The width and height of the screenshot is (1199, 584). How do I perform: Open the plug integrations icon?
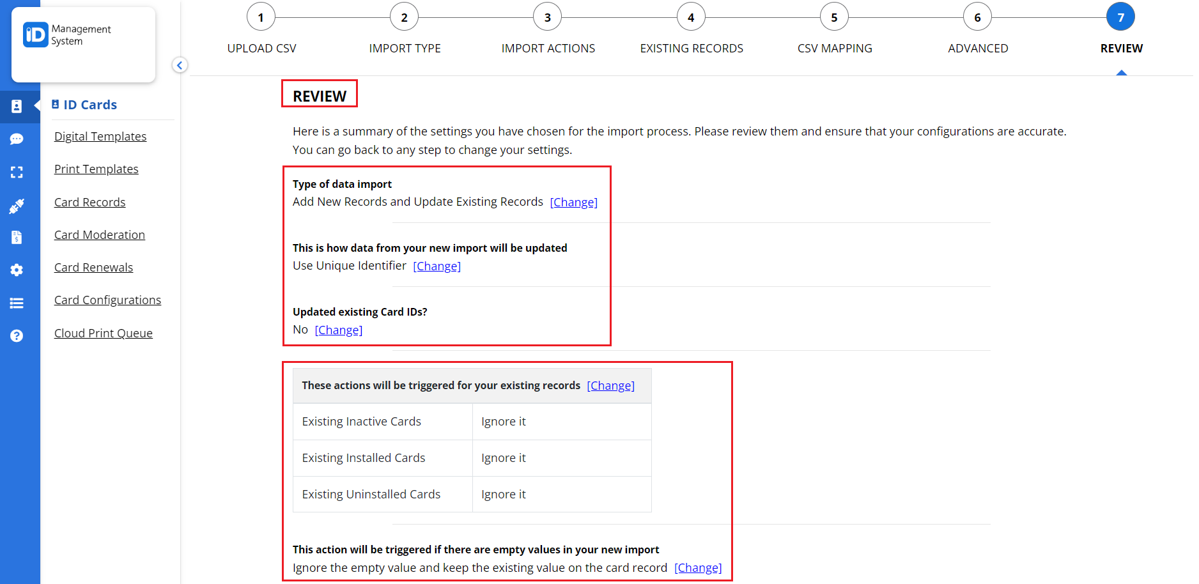click(x=17, y=206)
